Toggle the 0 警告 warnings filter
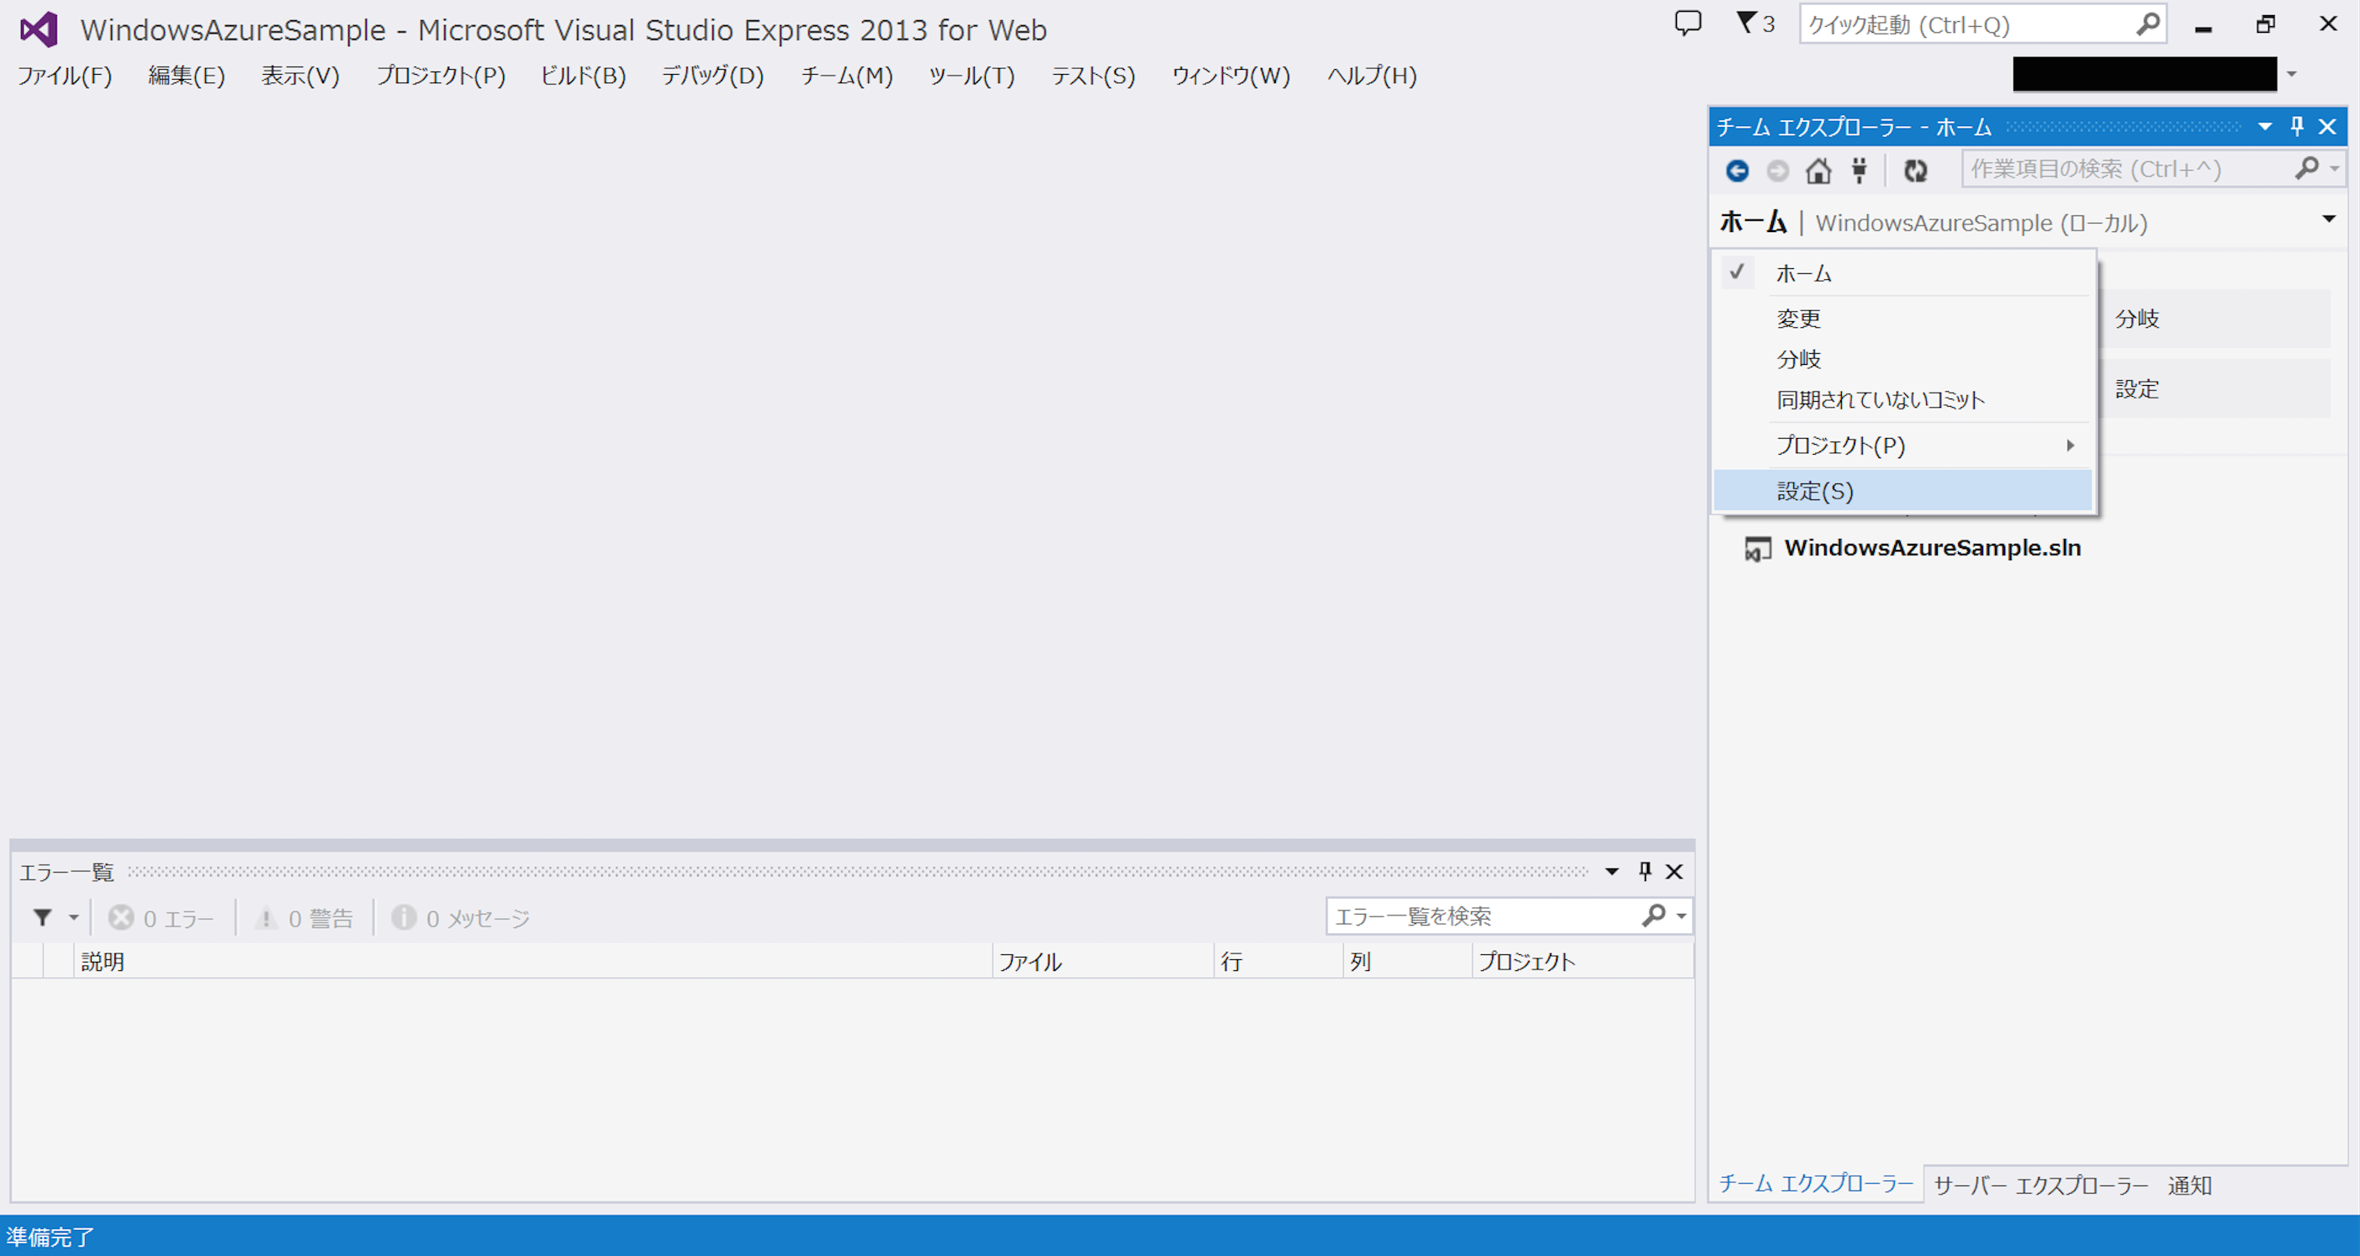The width and height of the screenshot is (2360, 1256). pyautogui.click(x=305, y=918)
